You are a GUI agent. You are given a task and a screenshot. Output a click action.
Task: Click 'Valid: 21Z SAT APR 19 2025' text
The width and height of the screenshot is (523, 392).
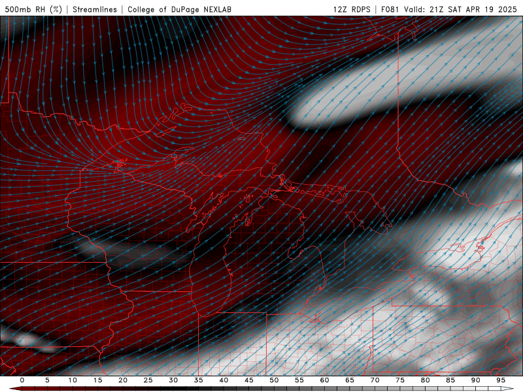point(460,9)
